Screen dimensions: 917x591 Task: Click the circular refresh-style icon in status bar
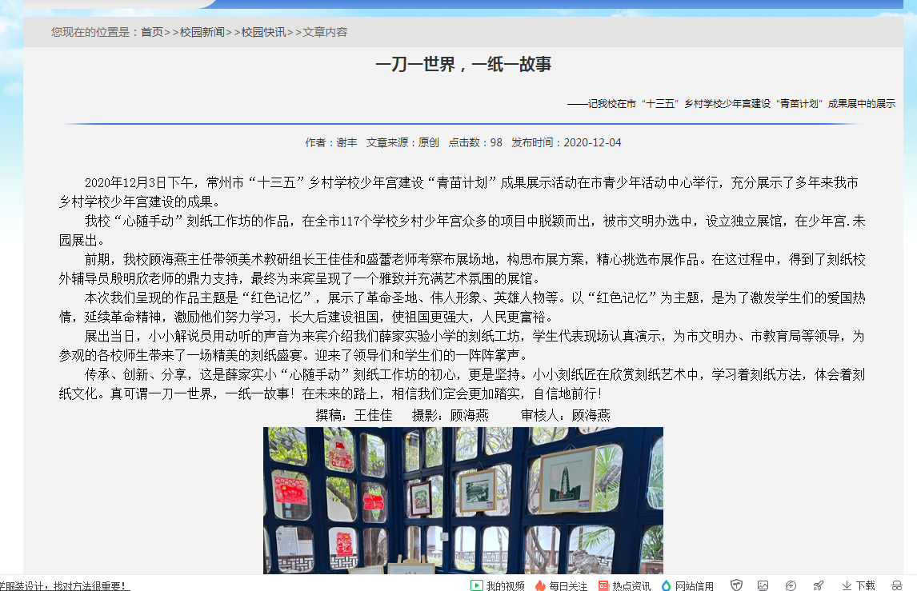point(791,585)
